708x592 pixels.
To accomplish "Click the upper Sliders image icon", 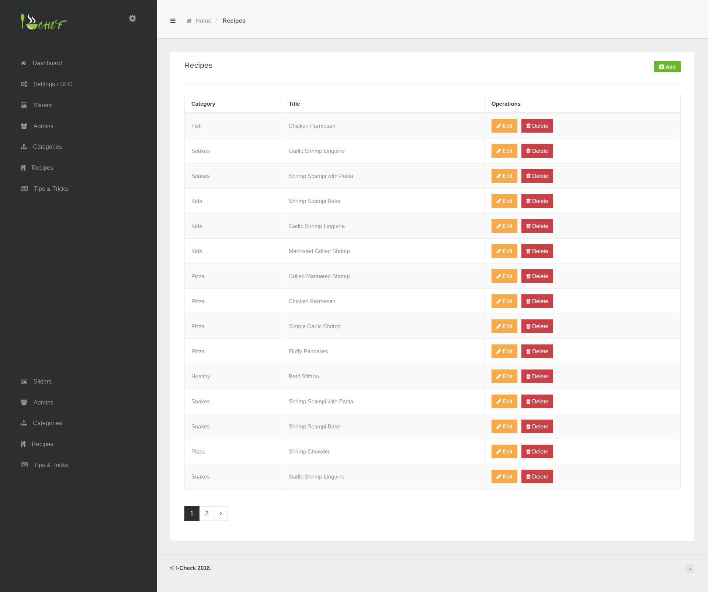I will [x=24, y=105].
